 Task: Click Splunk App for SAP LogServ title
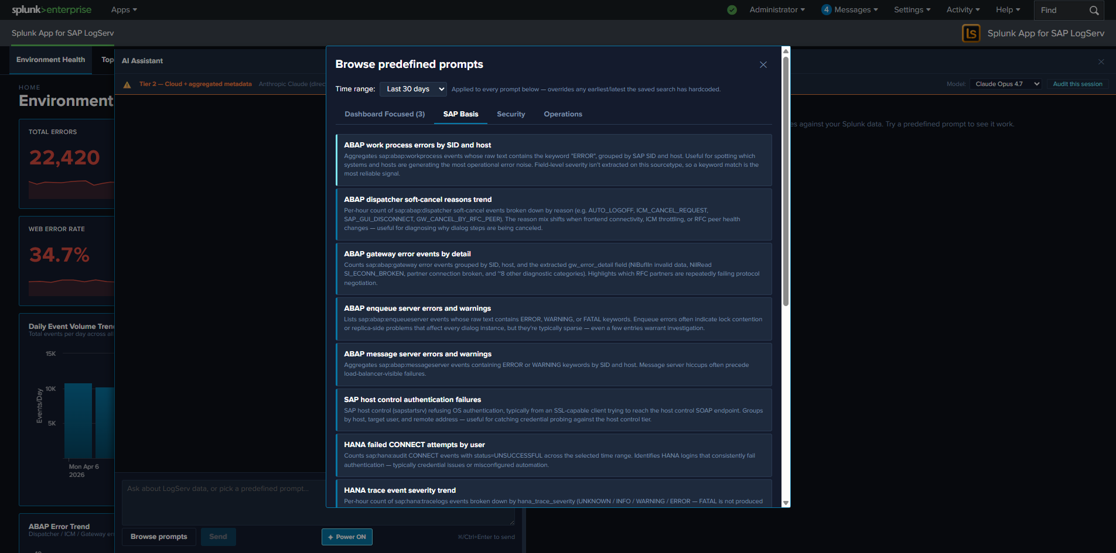click(x=1046, y=33)
